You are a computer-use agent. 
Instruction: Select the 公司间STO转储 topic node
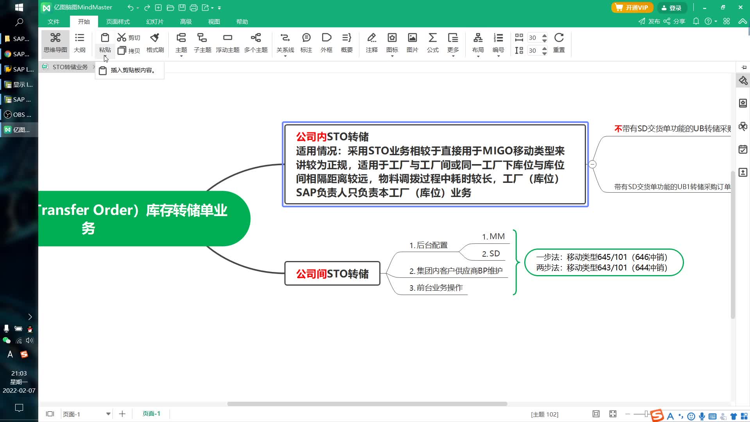(x=332, y=274)
